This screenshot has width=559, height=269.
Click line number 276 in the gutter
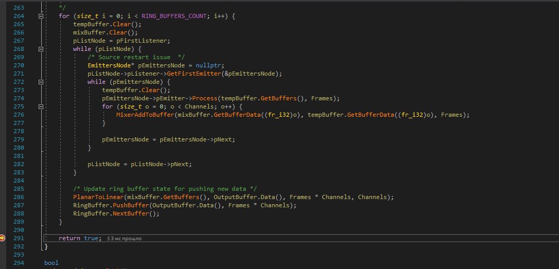(x=19, y=115)
